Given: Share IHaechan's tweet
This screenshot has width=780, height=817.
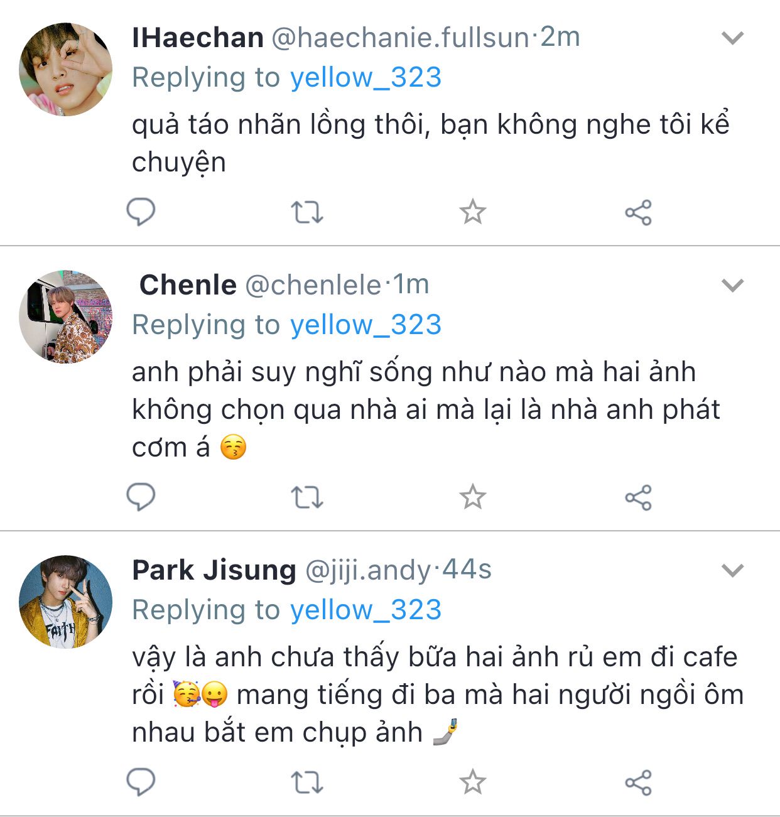Looking at the screenshot, I should [638, 212].
